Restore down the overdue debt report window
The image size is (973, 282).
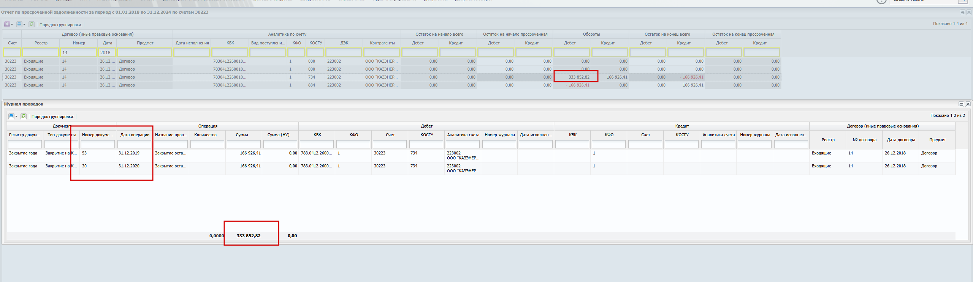pyautogui.click(x=962, y=12)
